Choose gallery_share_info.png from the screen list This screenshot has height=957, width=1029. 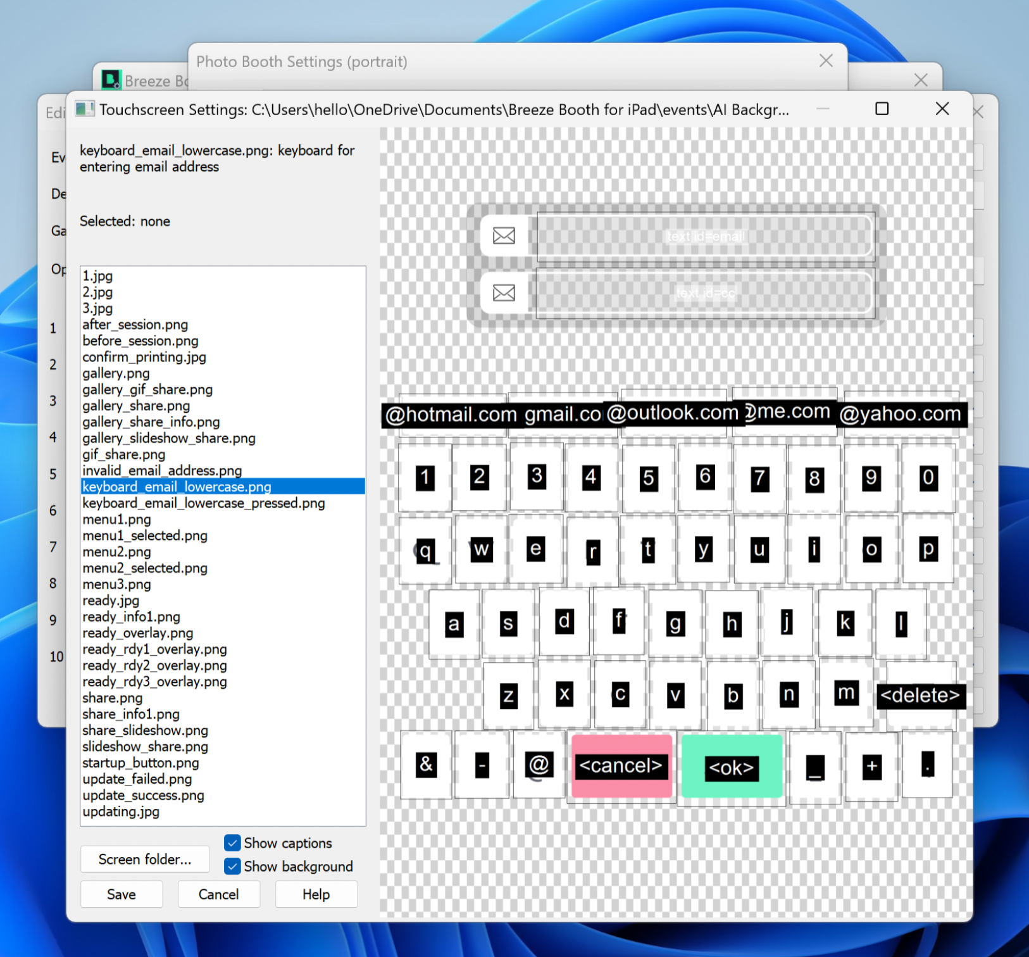(151, 422)
